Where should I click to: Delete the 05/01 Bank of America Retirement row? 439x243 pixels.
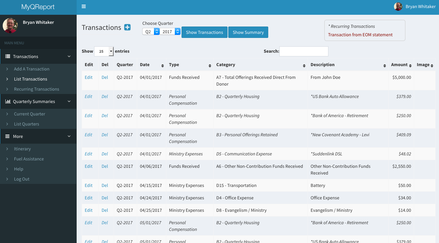pos(105,223)
